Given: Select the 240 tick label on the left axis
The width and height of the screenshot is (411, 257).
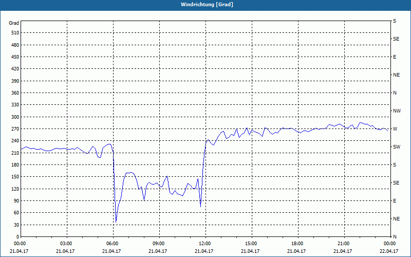Looking at the screenshot, I should point(15,141).
